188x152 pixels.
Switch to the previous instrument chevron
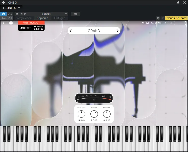(x=71, y=31)
